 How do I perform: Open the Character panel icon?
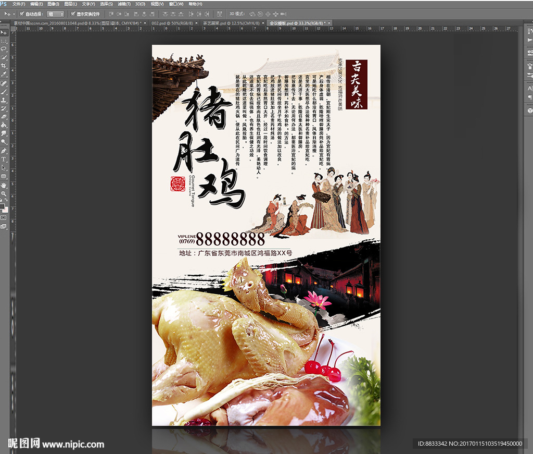point(529,89)
